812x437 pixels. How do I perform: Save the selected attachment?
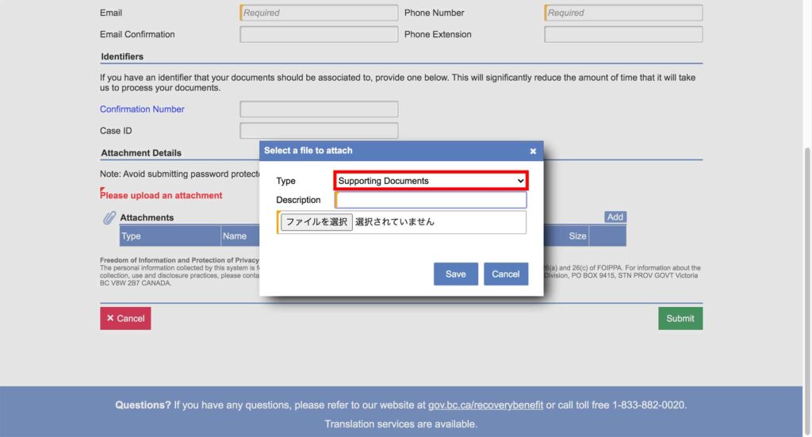click(455, 274)
